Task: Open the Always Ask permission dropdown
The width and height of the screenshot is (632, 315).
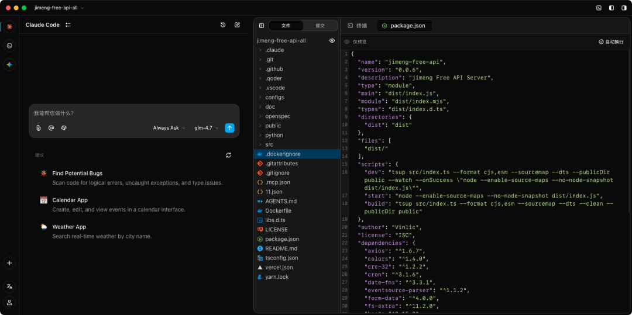Action: click(169, 128)
